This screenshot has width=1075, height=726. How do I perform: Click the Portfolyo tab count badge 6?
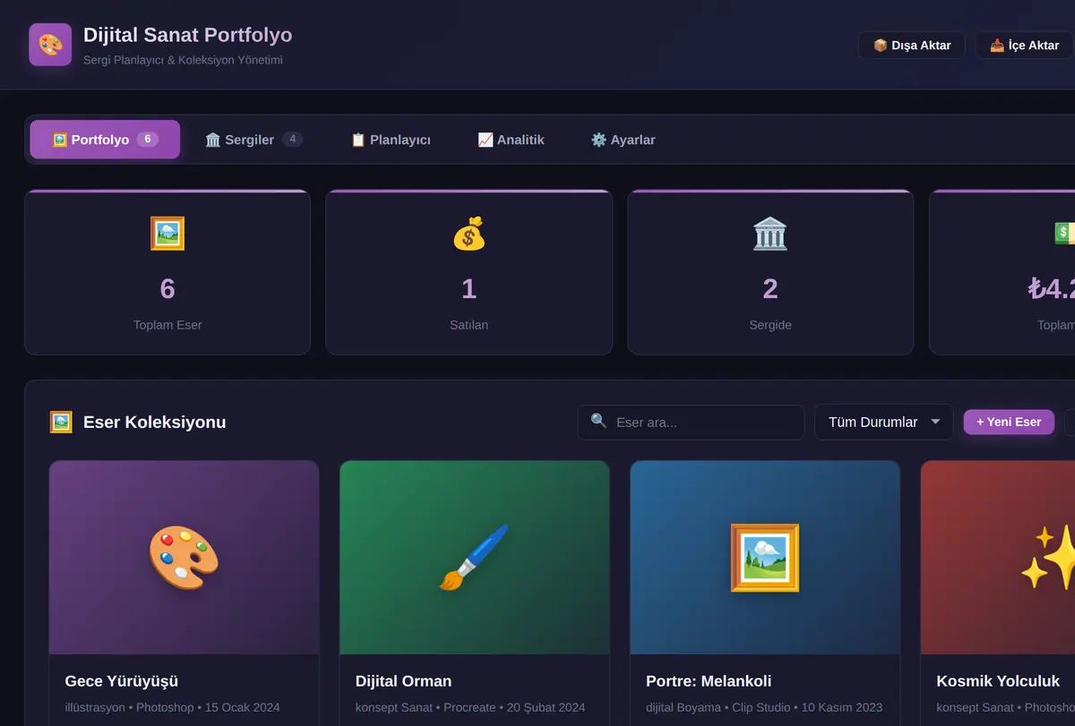point(148,139)
